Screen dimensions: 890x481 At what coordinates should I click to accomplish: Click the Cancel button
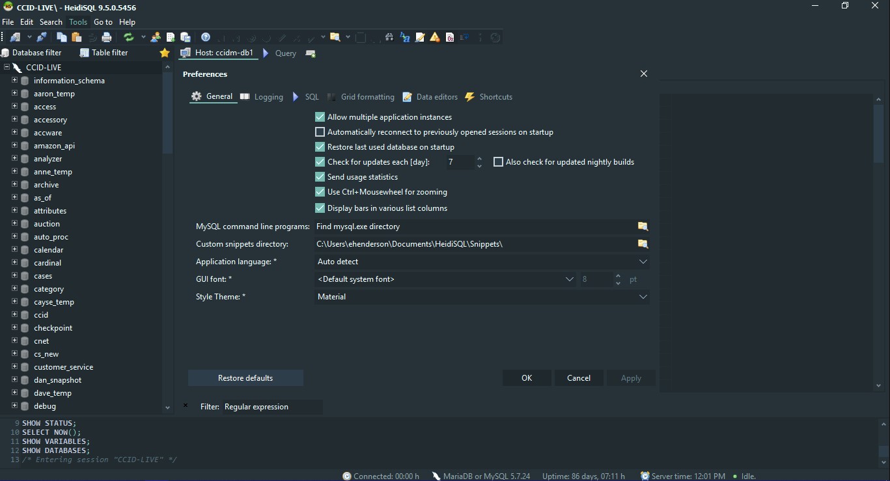tap(578, 378)
